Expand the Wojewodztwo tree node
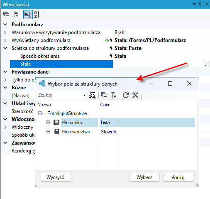210x199 pixels. (x=48, y=132)
